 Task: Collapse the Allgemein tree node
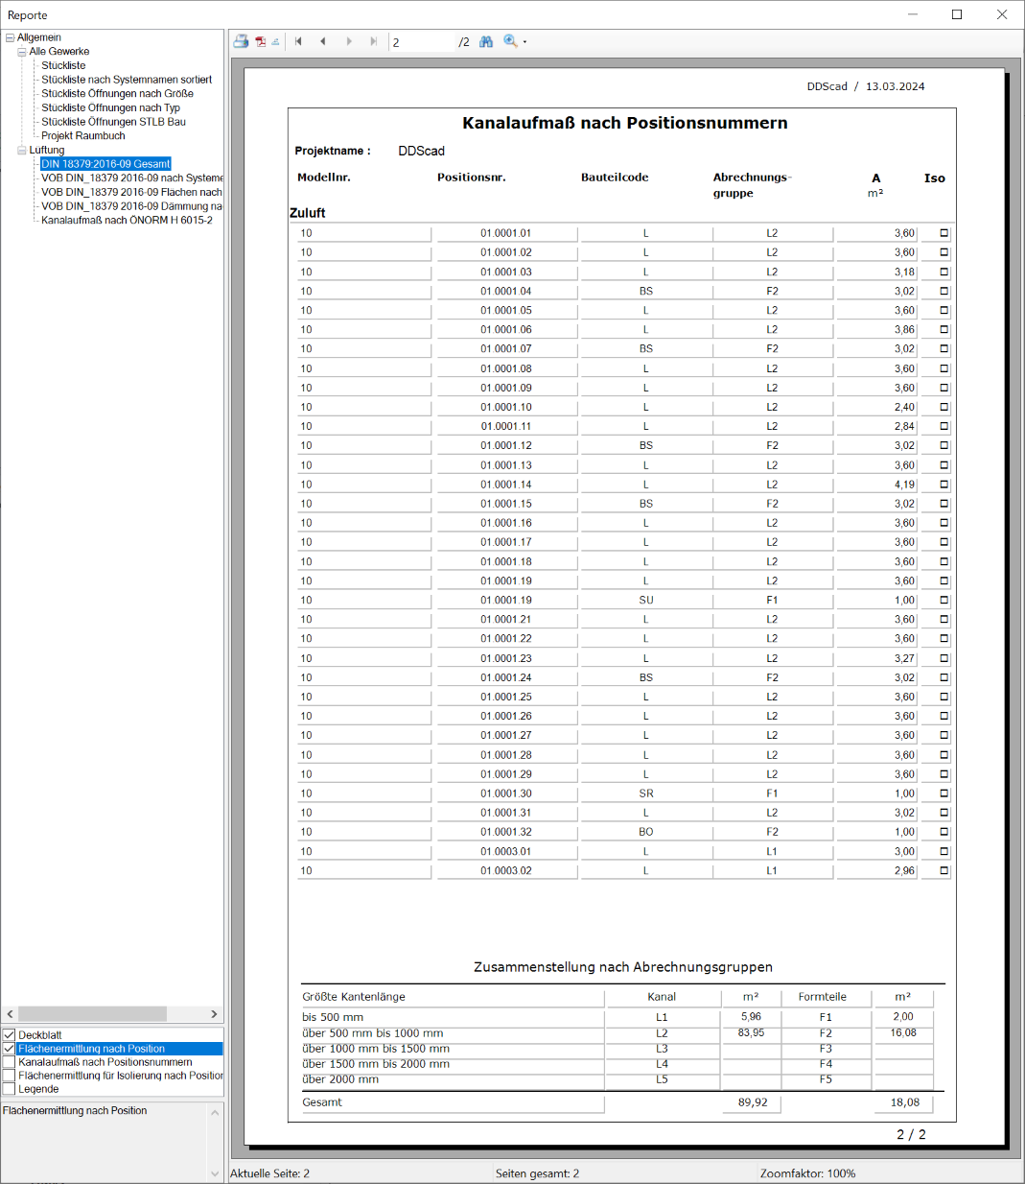10,37
